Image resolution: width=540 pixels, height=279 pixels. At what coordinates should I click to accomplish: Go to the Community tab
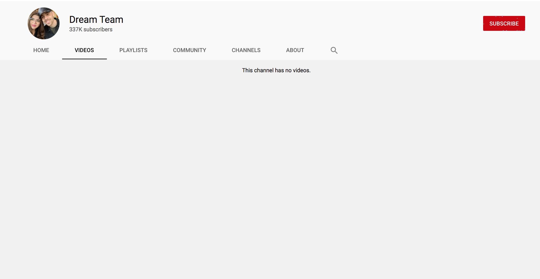[189, 50]
